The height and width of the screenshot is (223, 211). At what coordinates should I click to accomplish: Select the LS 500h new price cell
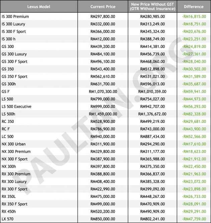pyautogui.click(x=152, y=114)
